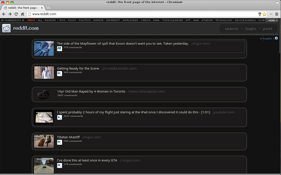The width and height of the screenshot is (281, 175).
Task: Click the post link in header
Action: click(268, 29)
